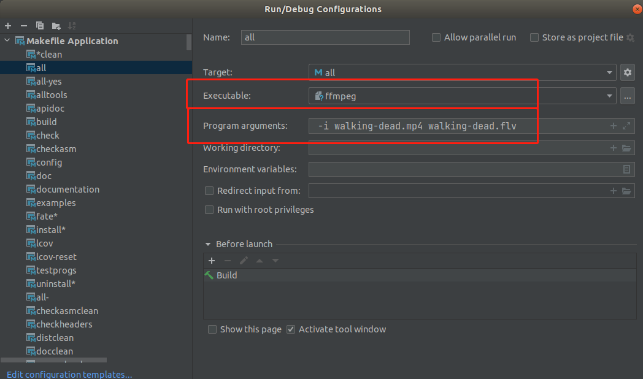This screenshot has width=643, height=379.
Task: Toggle Store as project file
Action: tap(534, 37)
